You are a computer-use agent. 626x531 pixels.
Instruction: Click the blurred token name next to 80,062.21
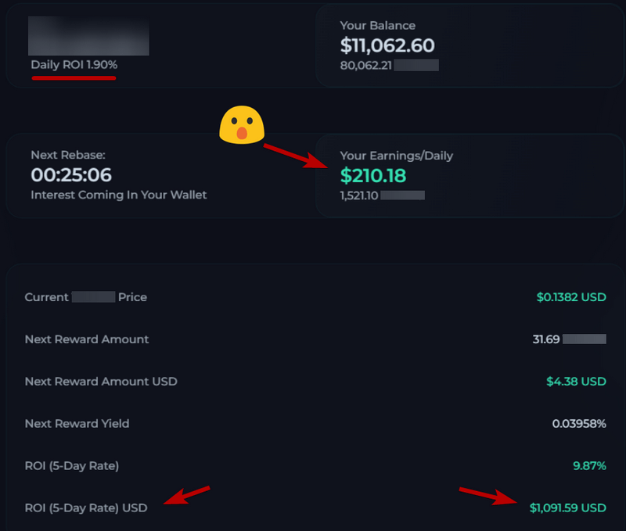(x=416, y=65)
